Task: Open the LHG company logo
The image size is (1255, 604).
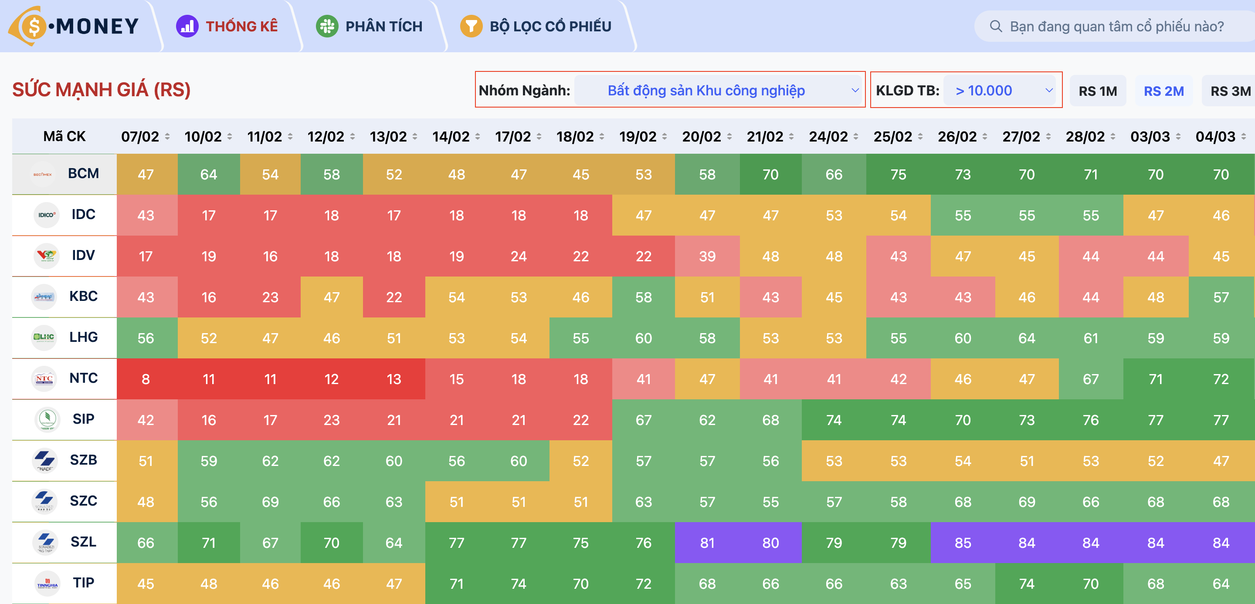Action: click(x=44, y=338)
